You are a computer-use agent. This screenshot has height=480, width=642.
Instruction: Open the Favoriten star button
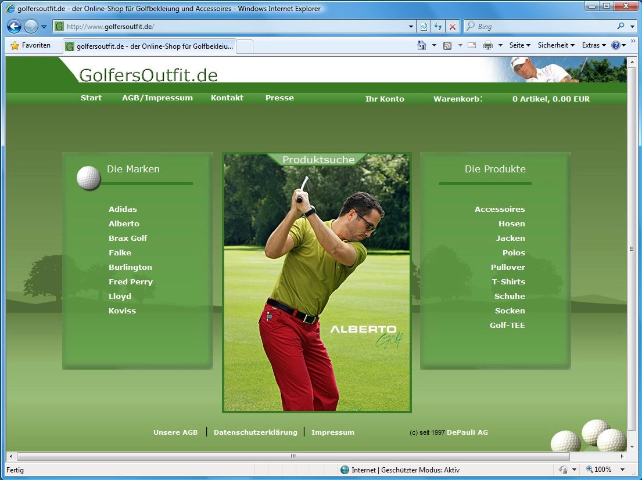[x=31, y=45]
